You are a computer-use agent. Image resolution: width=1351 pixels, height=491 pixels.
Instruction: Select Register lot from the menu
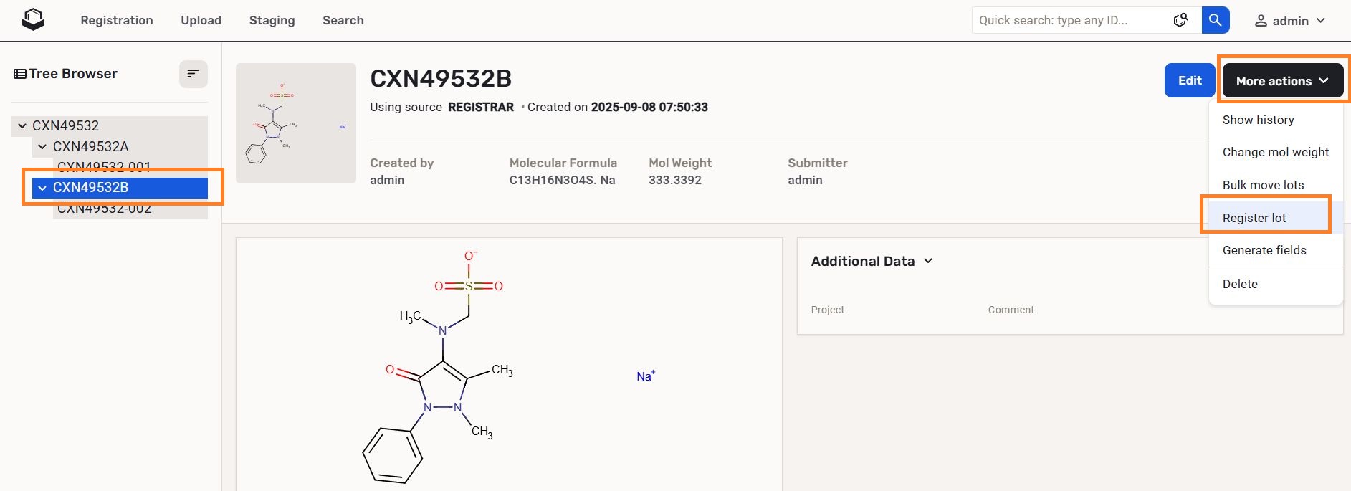(x=1254, y=218)
